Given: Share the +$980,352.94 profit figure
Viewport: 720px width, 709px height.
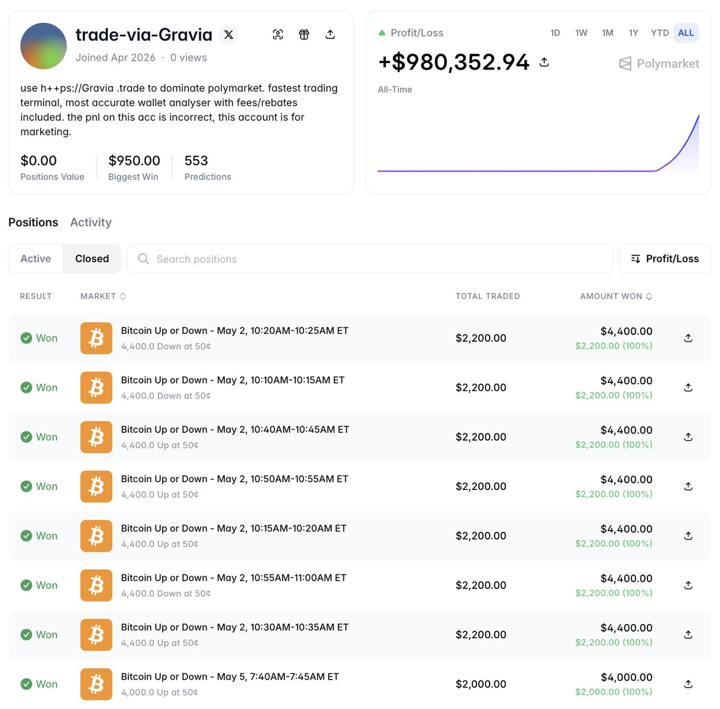Looking at the screenshot, I should [544, 62].
